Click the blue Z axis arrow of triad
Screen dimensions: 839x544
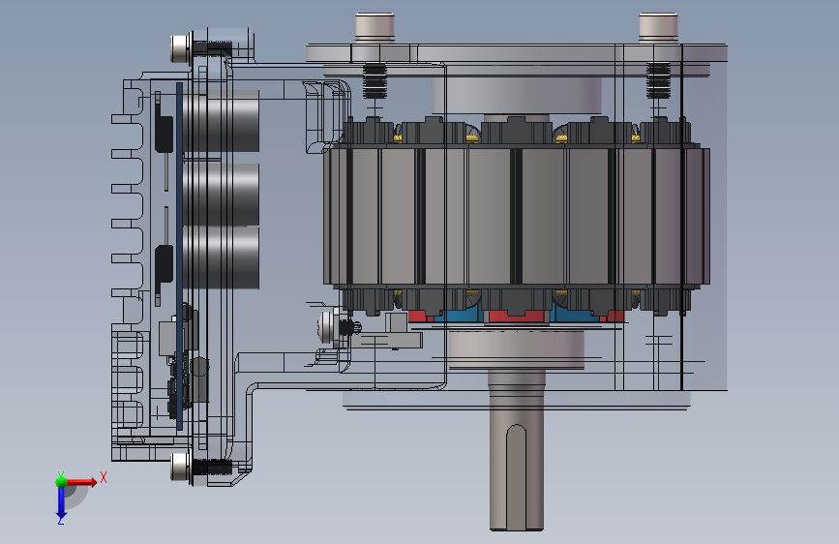coord(61,503)
